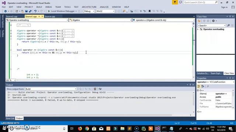This screenshot has height=132, width=236.
Task: Open the DEBUG menu
Action: click(x=48, y=7)
